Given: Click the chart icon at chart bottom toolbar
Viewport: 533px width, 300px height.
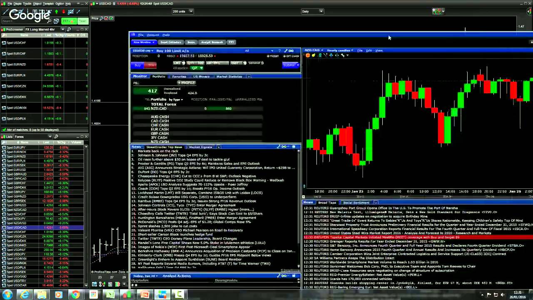Looking at the screenshot, I should tap(95, 284).
